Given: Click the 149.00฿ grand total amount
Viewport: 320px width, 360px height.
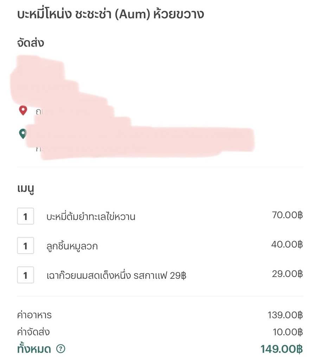Looking at the screenshot, I should tap(281, 349).
